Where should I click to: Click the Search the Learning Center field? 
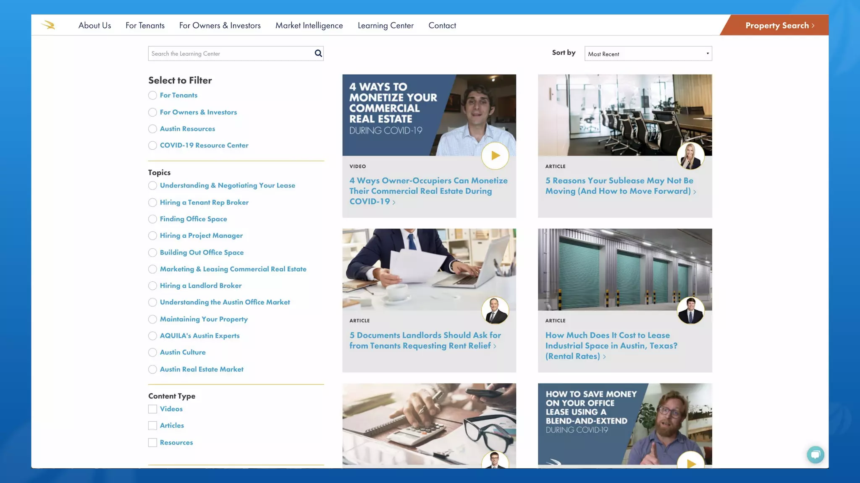pos(230,54)
